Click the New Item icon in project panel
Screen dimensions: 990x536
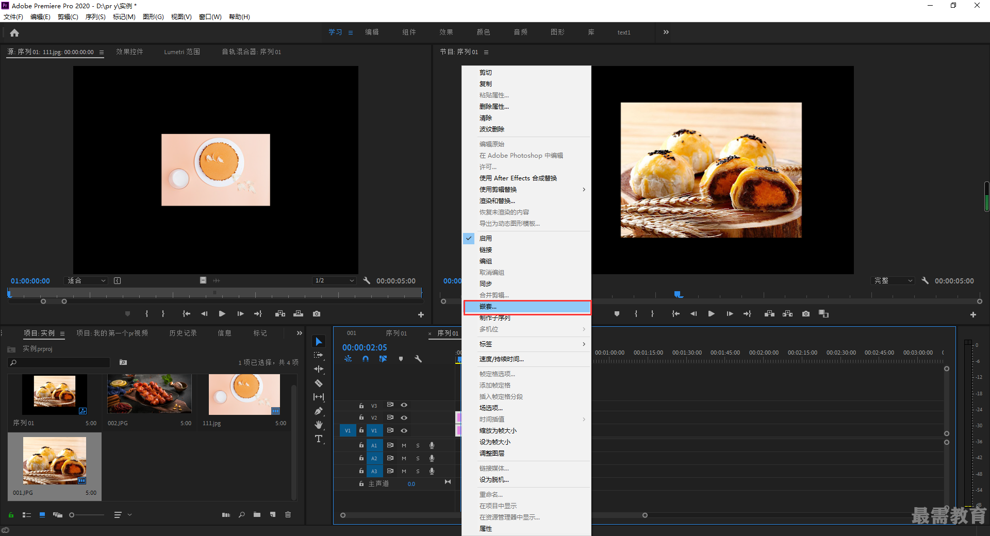point(272,514)
